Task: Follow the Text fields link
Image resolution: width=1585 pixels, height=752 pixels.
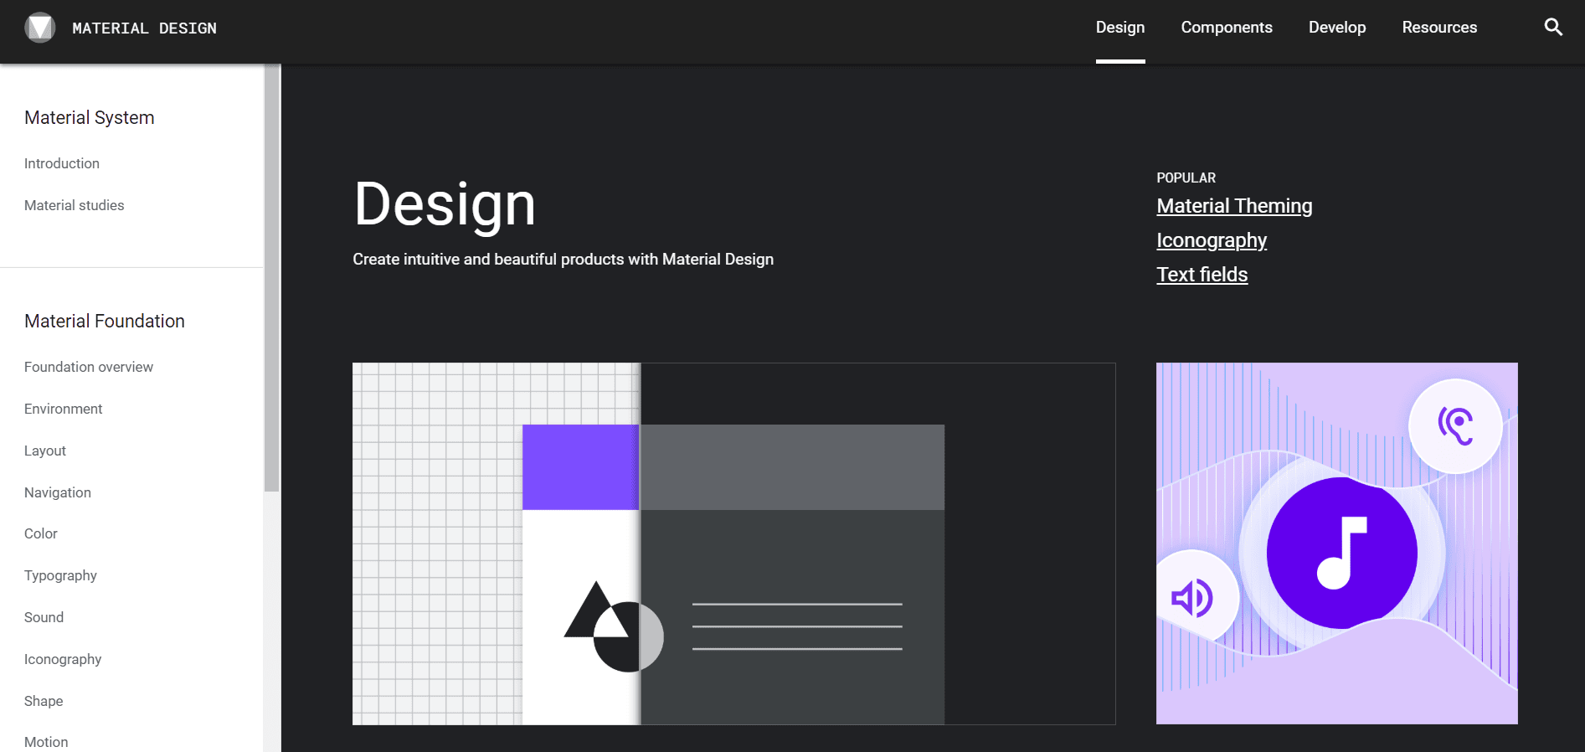Action: coord(1202,275)
